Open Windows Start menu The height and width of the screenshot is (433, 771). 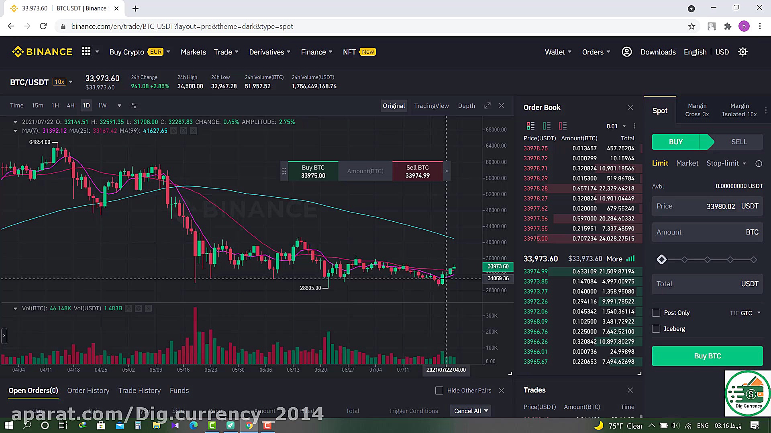pyautogui.click(x=8, y=425)
